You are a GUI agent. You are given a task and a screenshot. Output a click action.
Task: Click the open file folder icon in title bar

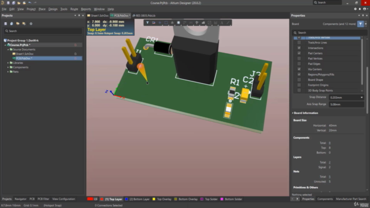click(19, 3)
